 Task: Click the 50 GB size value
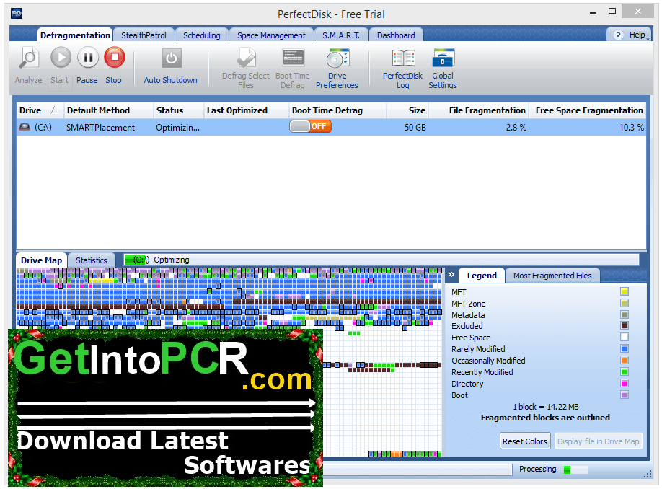(x=415, y=128)
